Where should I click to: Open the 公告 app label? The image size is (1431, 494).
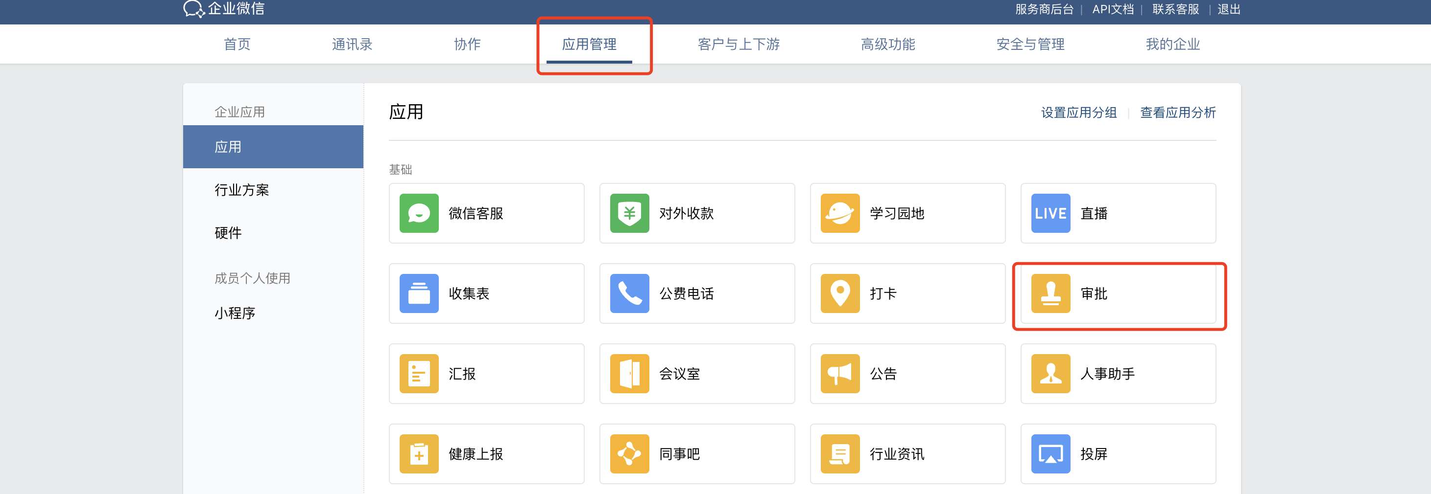coord(883,374)
